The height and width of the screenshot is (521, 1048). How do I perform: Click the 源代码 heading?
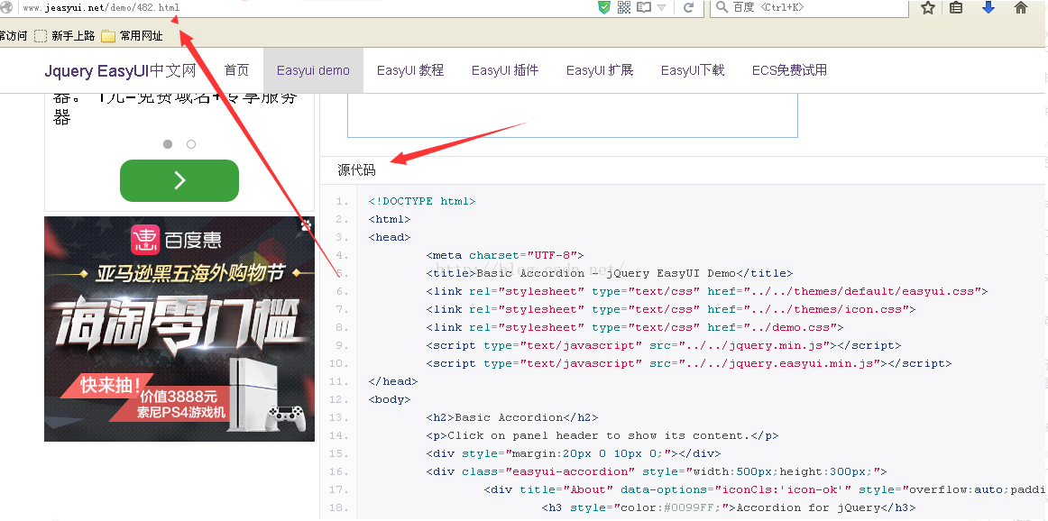356,170
